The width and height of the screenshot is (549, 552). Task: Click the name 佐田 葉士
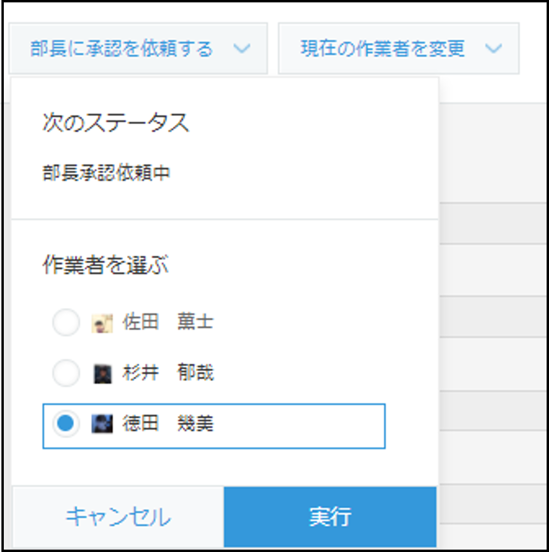pyautogui.click(x=168, y=322)
